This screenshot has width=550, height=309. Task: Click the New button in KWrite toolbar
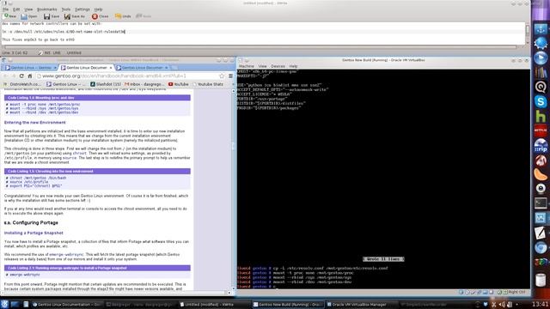click(9, 16)
